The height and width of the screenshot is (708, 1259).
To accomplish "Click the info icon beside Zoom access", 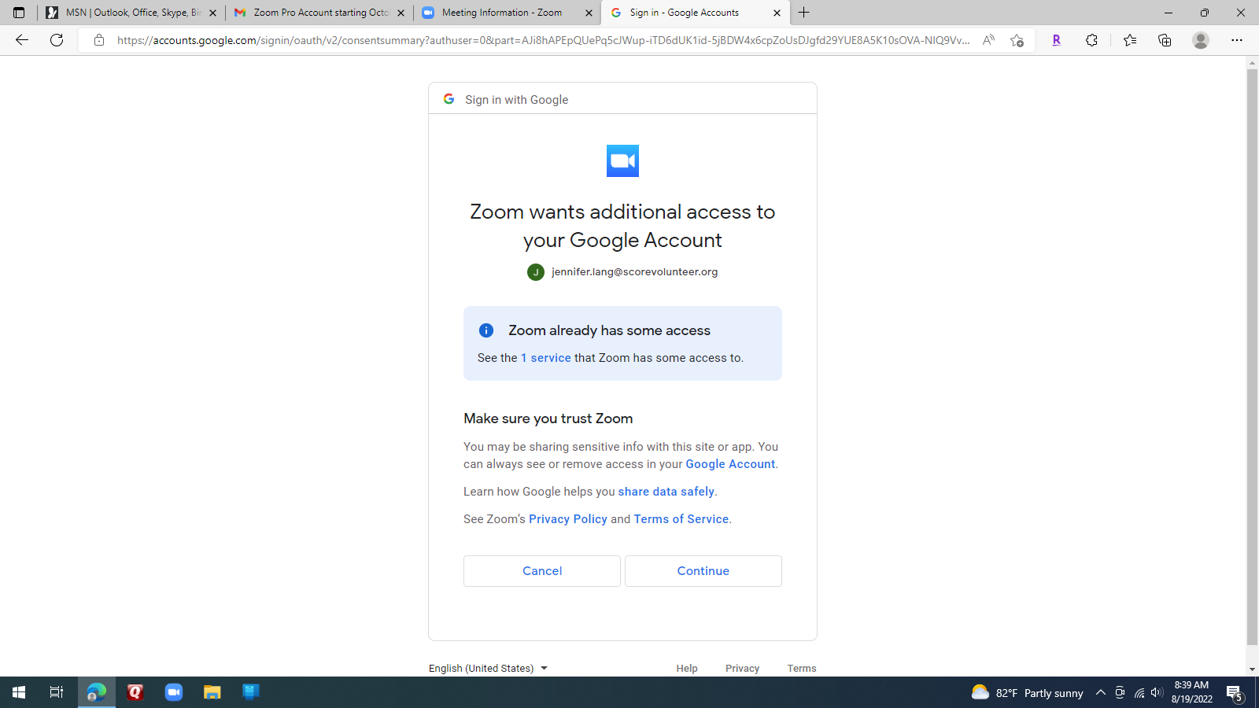I will (x=486, y=330).
